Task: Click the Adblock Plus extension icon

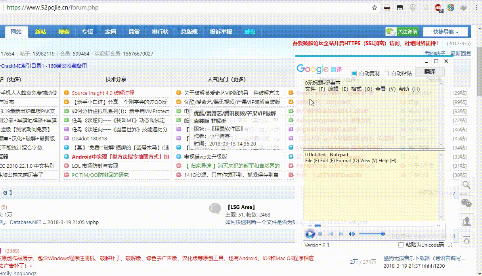Action: pos(438,8)
